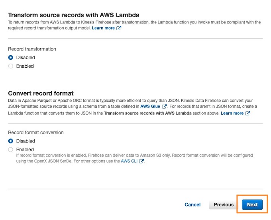
Task: Click the Record format conversion field label
Action: (x=36, y=132)
